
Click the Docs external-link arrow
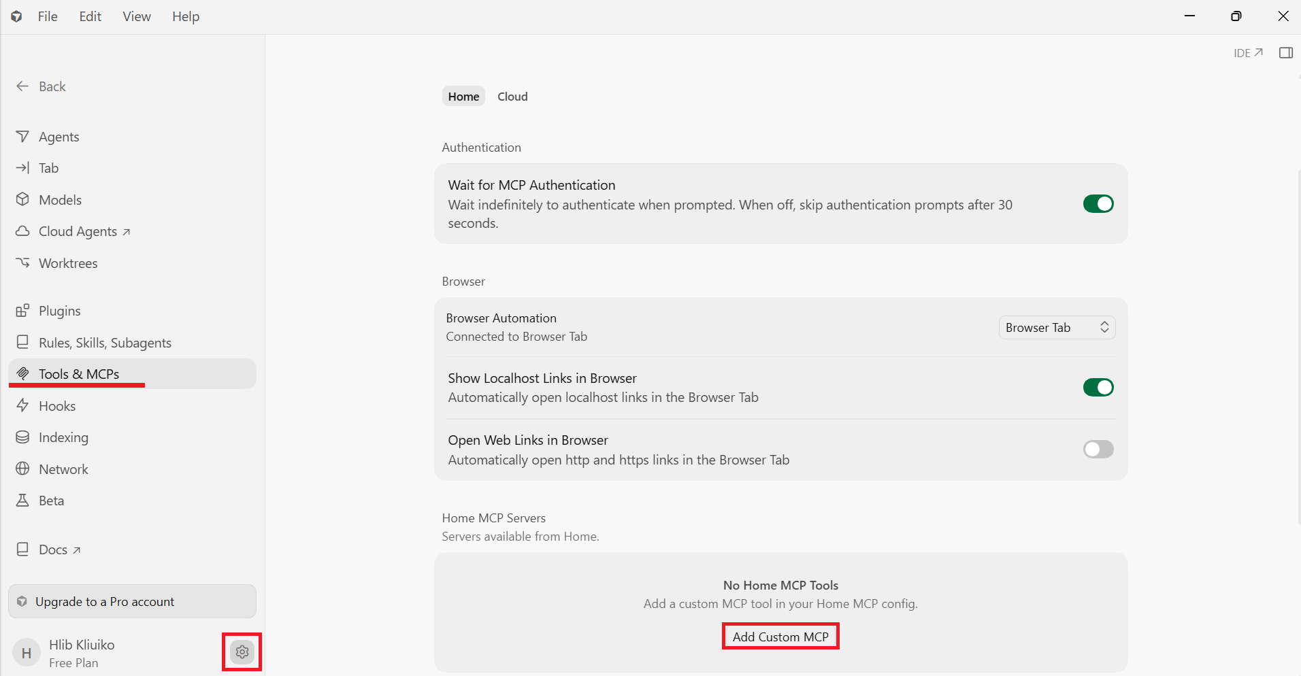click(x=77, y=550)
